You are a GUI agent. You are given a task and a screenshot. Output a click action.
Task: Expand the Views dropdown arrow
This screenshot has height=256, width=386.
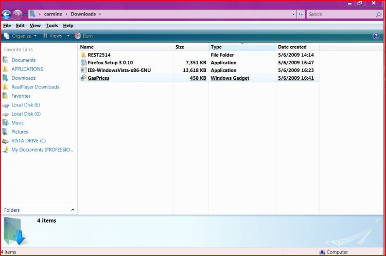point(68,36)
